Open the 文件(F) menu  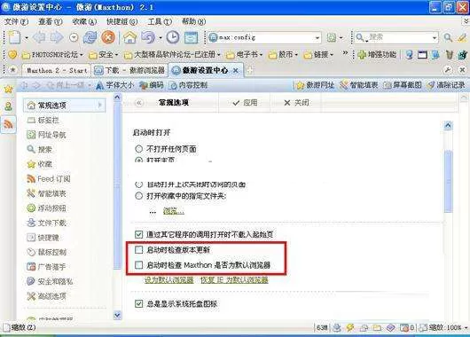(x=16, y=21)
